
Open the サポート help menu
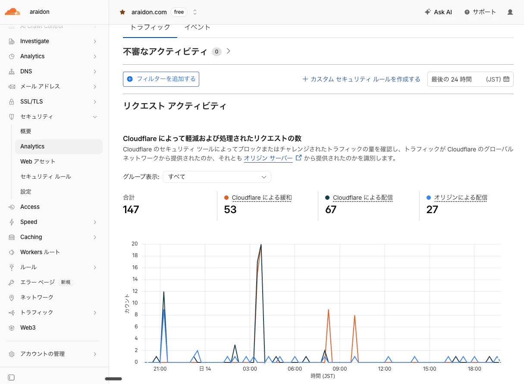(x=480, y=12)
